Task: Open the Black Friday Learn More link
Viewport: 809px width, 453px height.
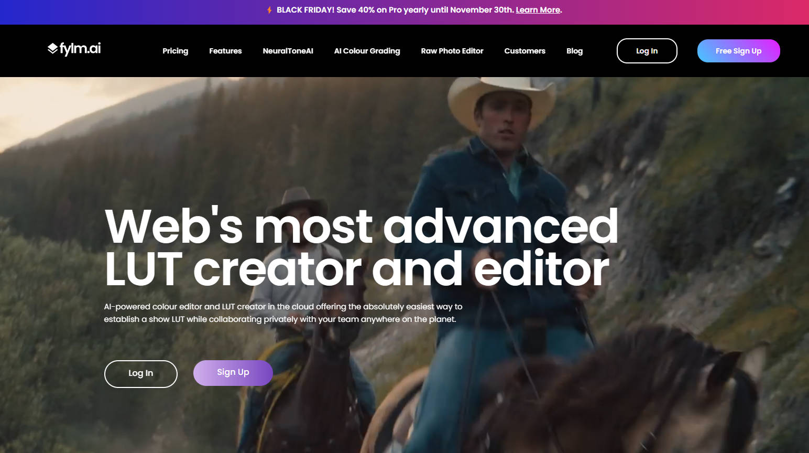Action: click(x=538, y=10)
